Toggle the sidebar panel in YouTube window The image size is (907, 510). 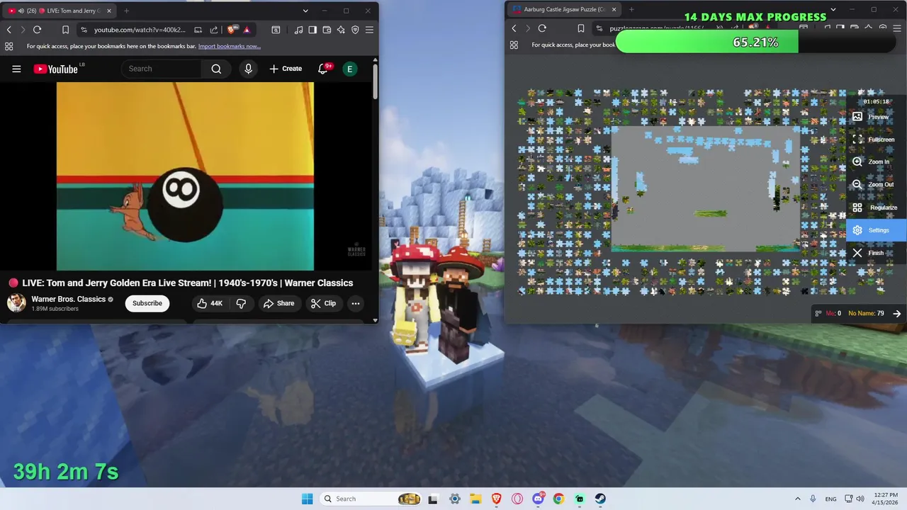[x=312, y=30]
